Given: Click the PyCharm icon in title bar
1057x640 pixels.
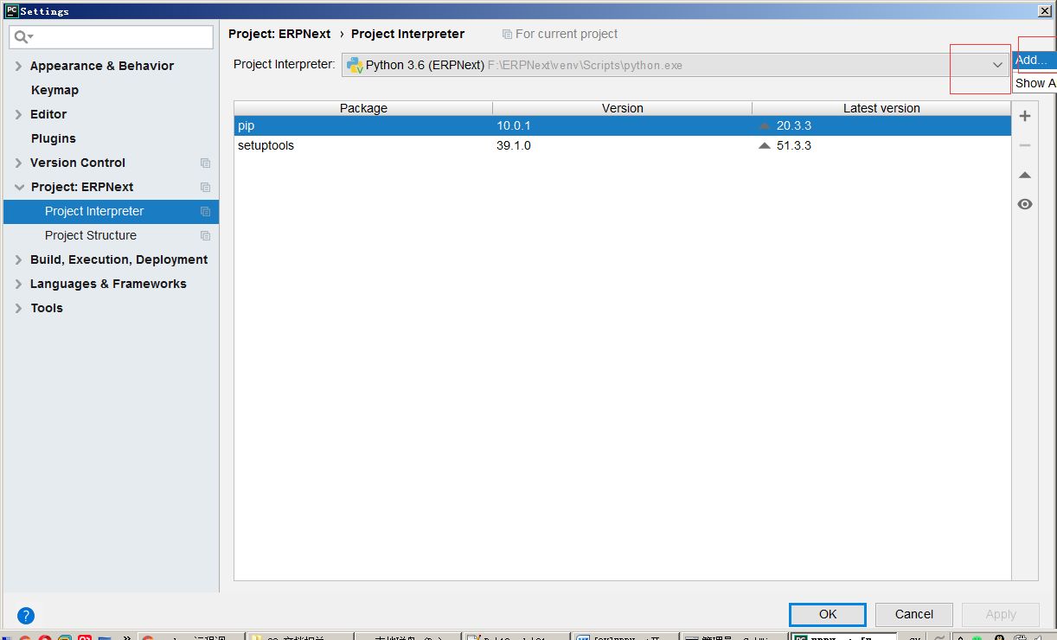Looking at the screenshot, I should coord(11,11).
